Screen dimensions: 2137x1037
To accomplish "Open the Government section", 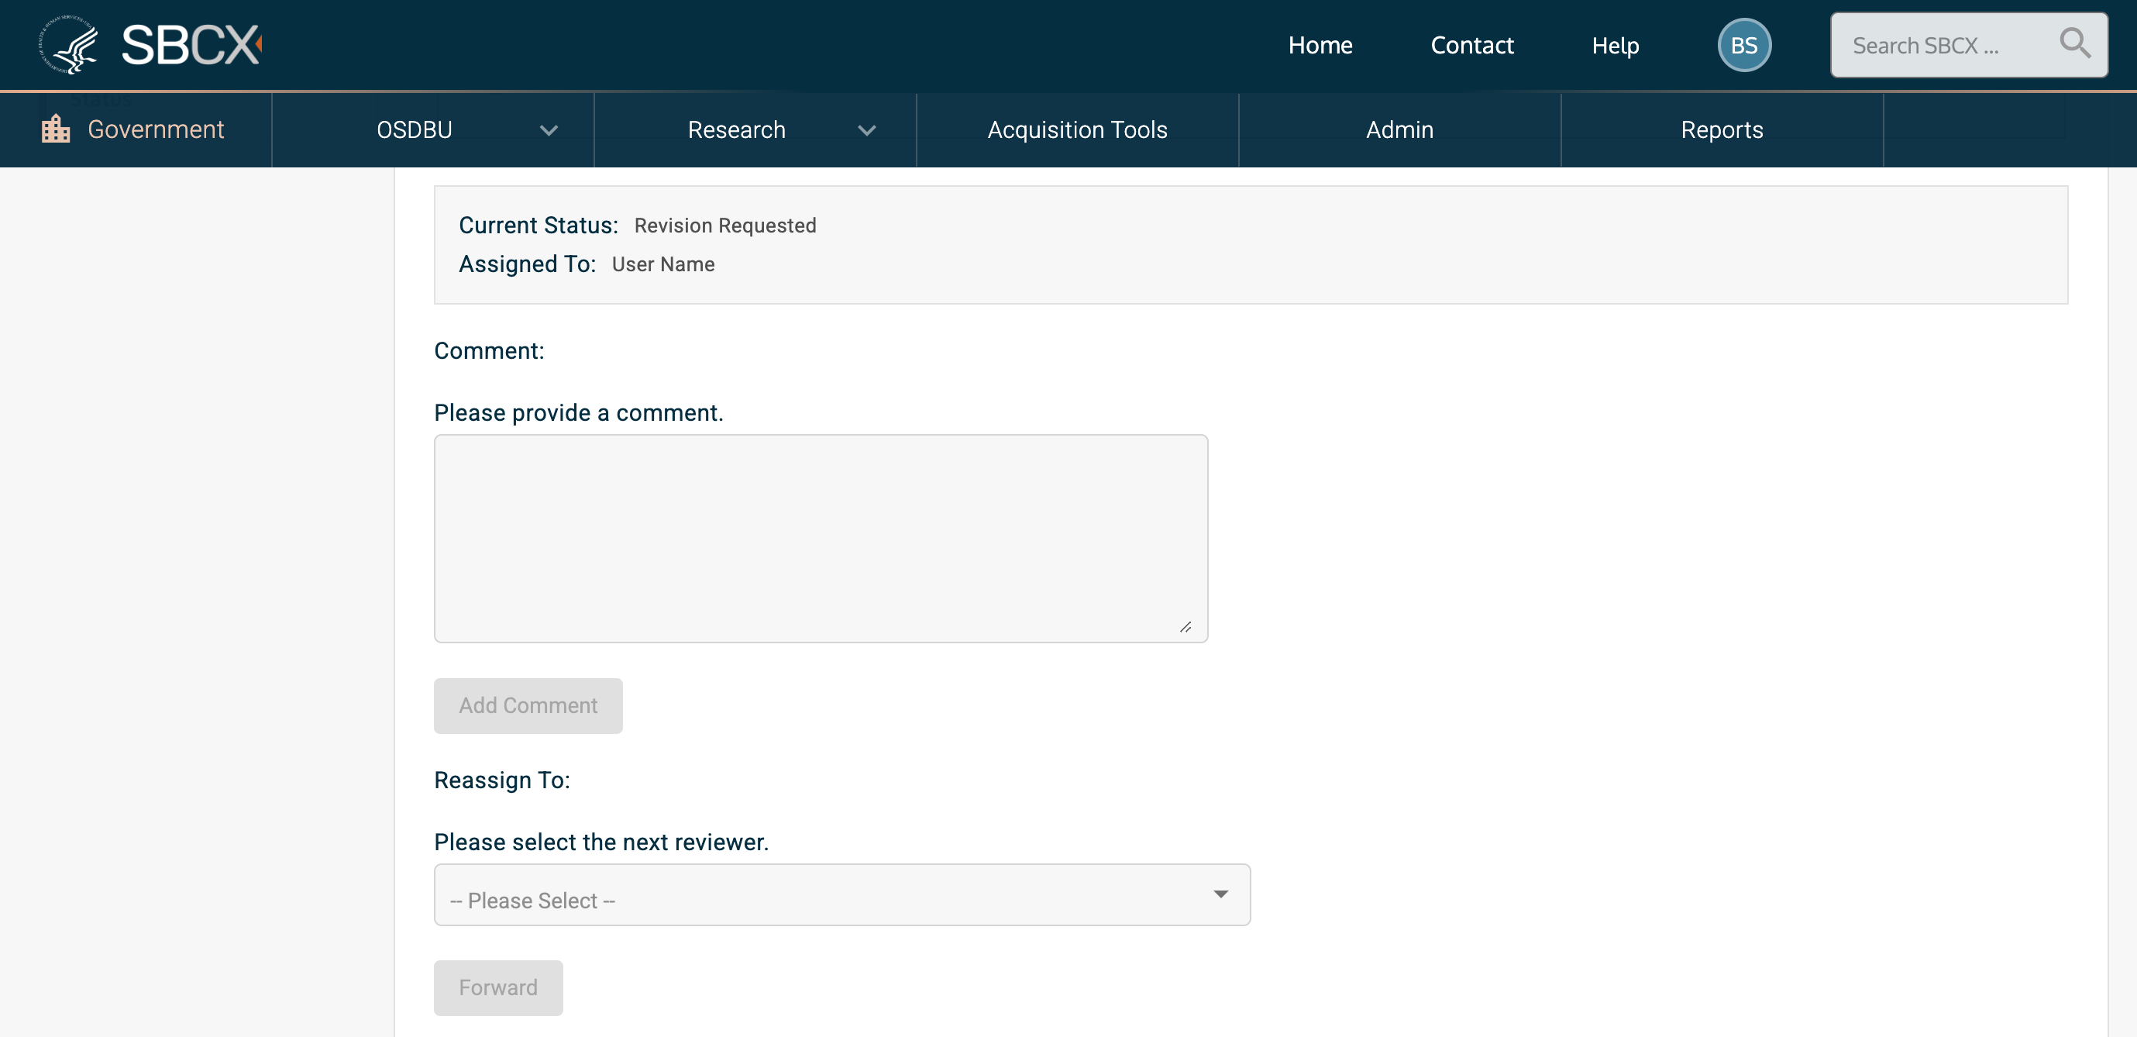I will tap(155, 129).
